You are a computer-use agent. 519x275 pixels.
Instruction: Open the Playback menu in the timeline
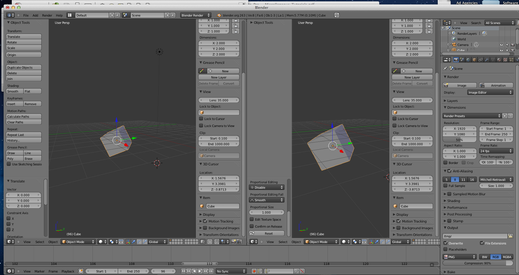click(68, 271)
